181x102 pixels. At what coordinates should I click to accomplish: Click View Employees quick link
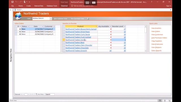[x=157, y=44]
